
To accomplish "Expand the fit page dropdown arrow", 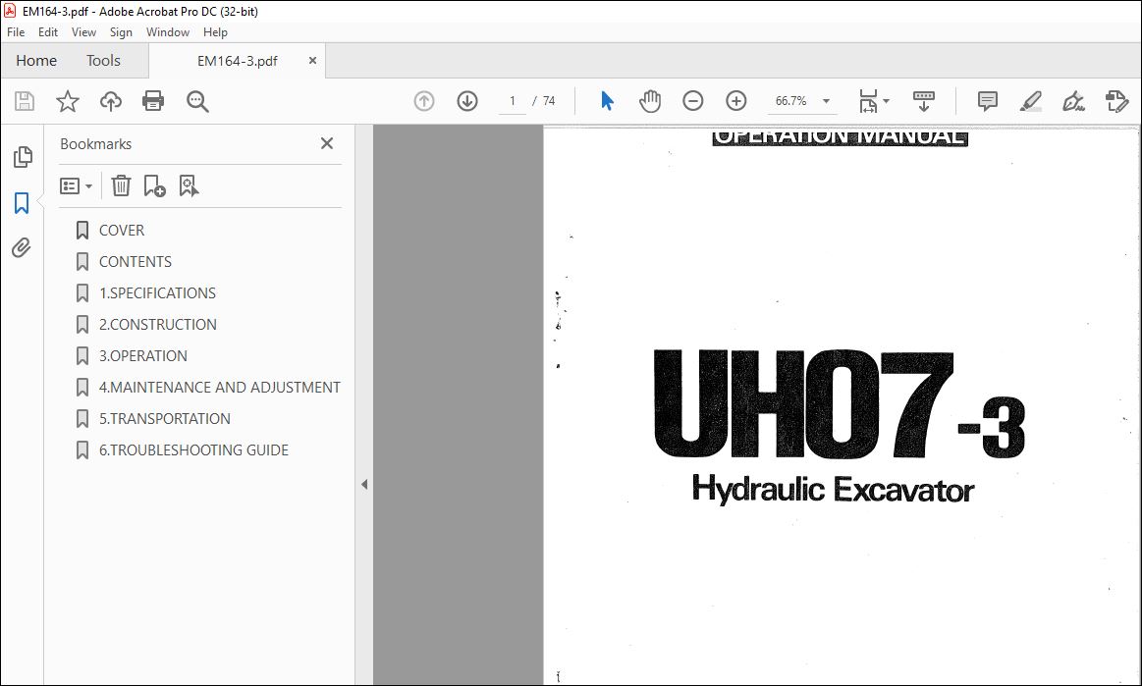I will (x=887, y=101).
